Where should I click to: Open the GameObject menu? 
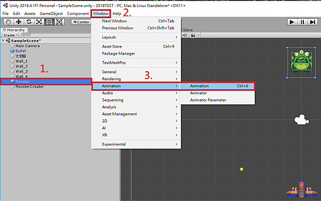[51, 13]
